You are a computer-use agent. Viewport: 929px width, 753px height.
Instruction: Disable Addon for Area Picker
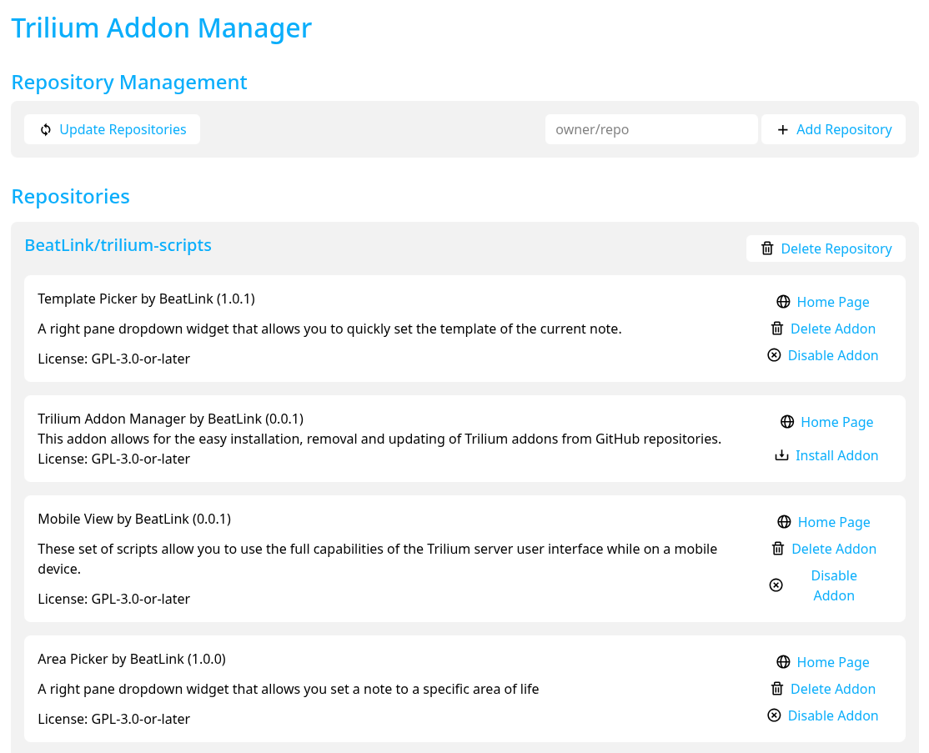(x=832, y=715)
